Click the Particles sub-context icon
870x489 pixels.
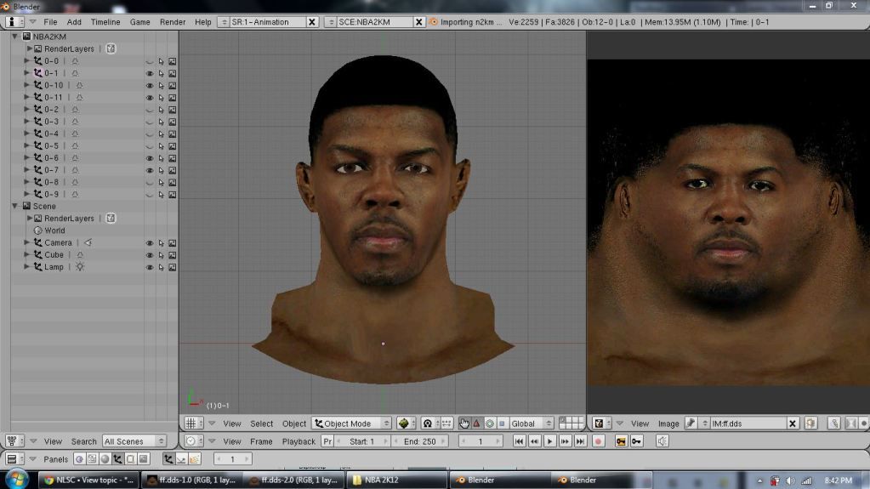pos(194,459)
